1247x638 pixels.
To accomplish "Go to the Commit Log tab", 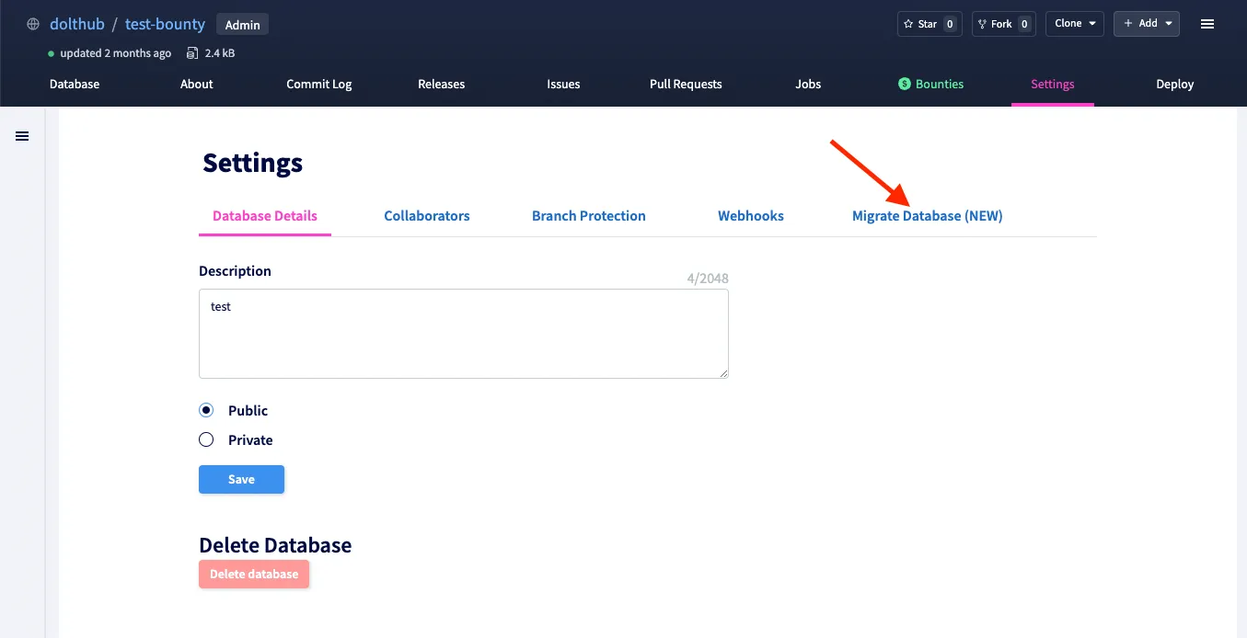I will (x=318, y=84).
